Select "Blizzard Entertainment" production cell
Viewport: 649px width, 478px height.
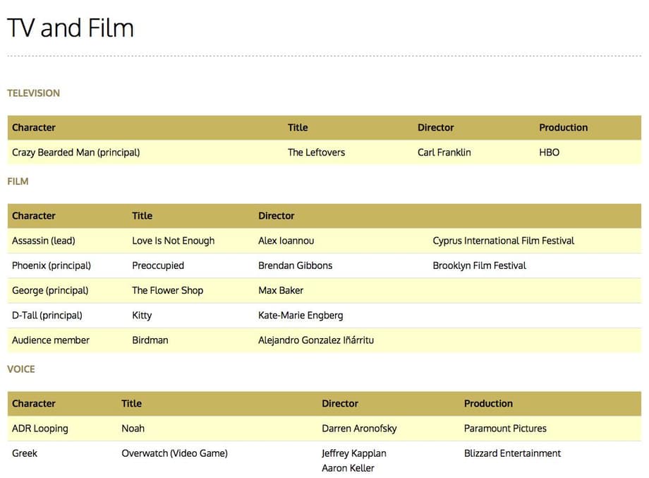click(x=512, y=453)
